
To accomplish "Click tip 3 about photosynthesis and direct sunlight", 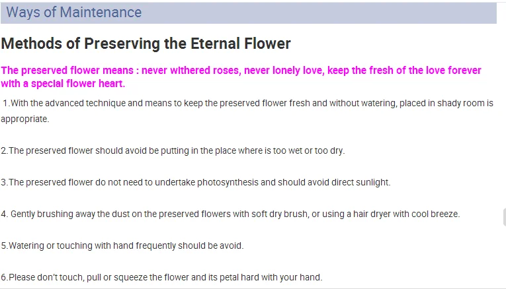I will pos(196,183).
